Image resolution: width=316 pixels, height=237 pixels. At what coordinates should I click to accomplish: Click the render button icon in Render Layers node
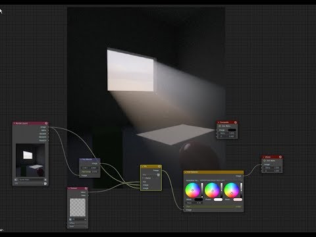pyautogui.click(x=45, y=184)
